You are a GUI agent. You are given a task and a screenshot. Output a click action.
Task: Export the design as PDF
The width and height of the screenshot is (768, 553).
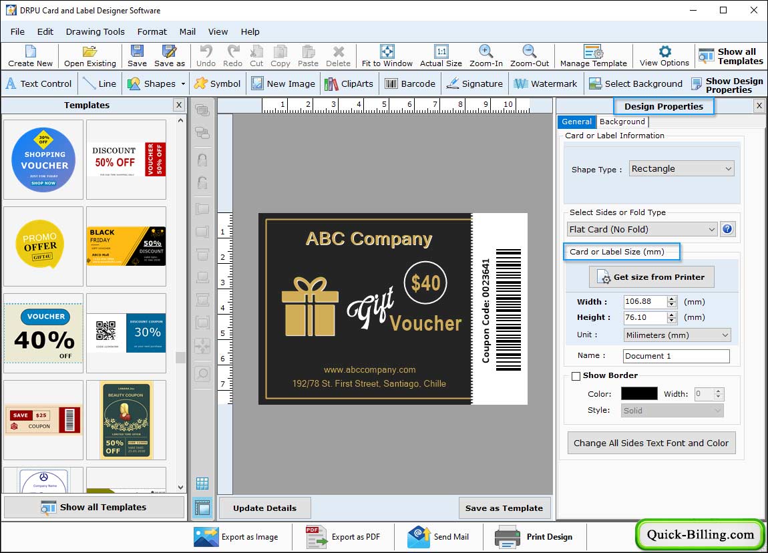(343, 537)
